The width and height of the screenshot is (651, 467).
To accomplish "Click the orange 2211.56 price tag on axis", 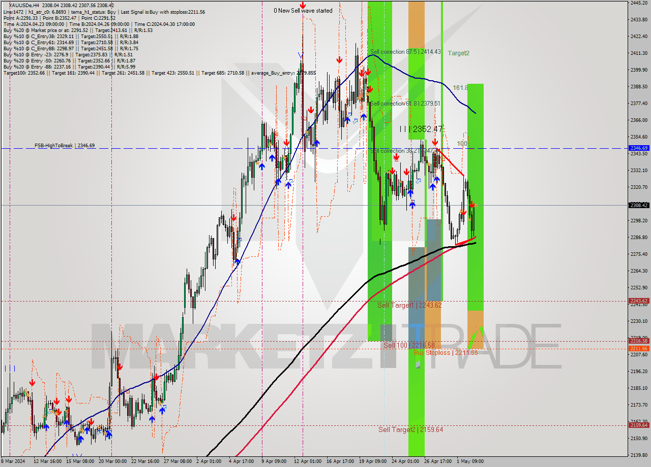I will [x=639, y=349].
